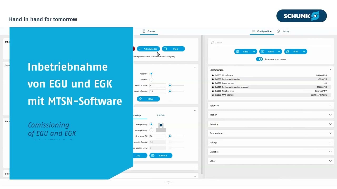Click the figure icon on Move
The image size is (337, 189).
click(x=140, y=99)
